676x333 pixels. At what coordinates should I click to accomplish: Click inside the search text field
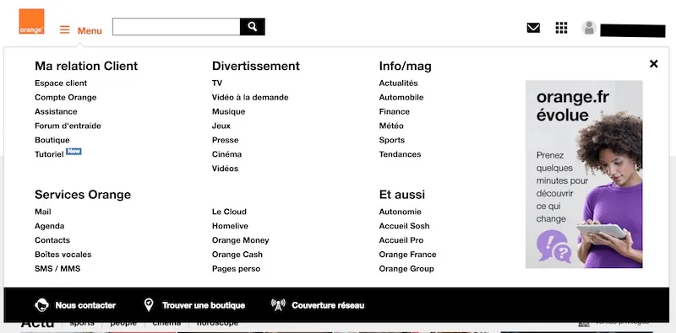(177, 27)
